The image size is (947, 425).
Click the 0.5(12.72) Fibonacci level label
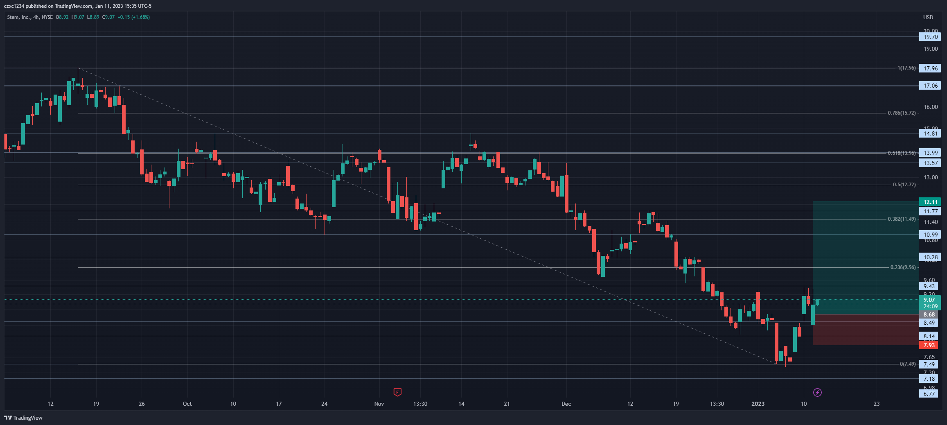point(904,185)
